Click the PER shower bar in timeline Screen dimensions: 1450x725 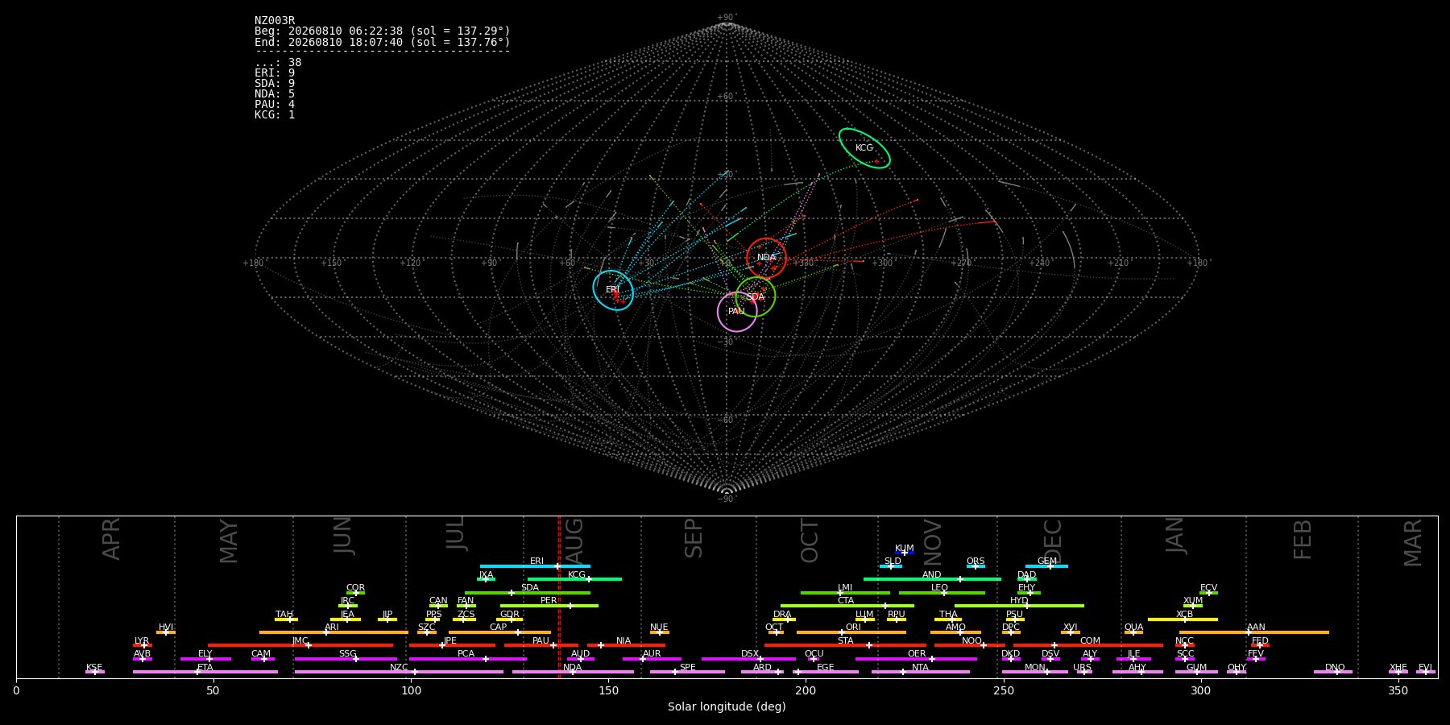(549, 606)
